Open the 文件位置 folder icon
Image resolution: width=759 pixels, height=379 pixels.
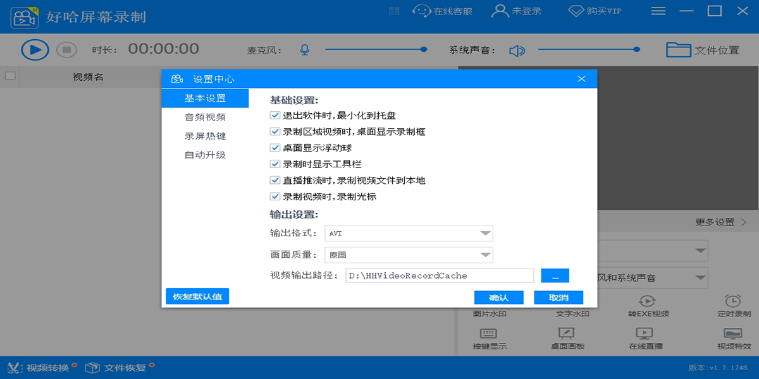click(678, 49)
